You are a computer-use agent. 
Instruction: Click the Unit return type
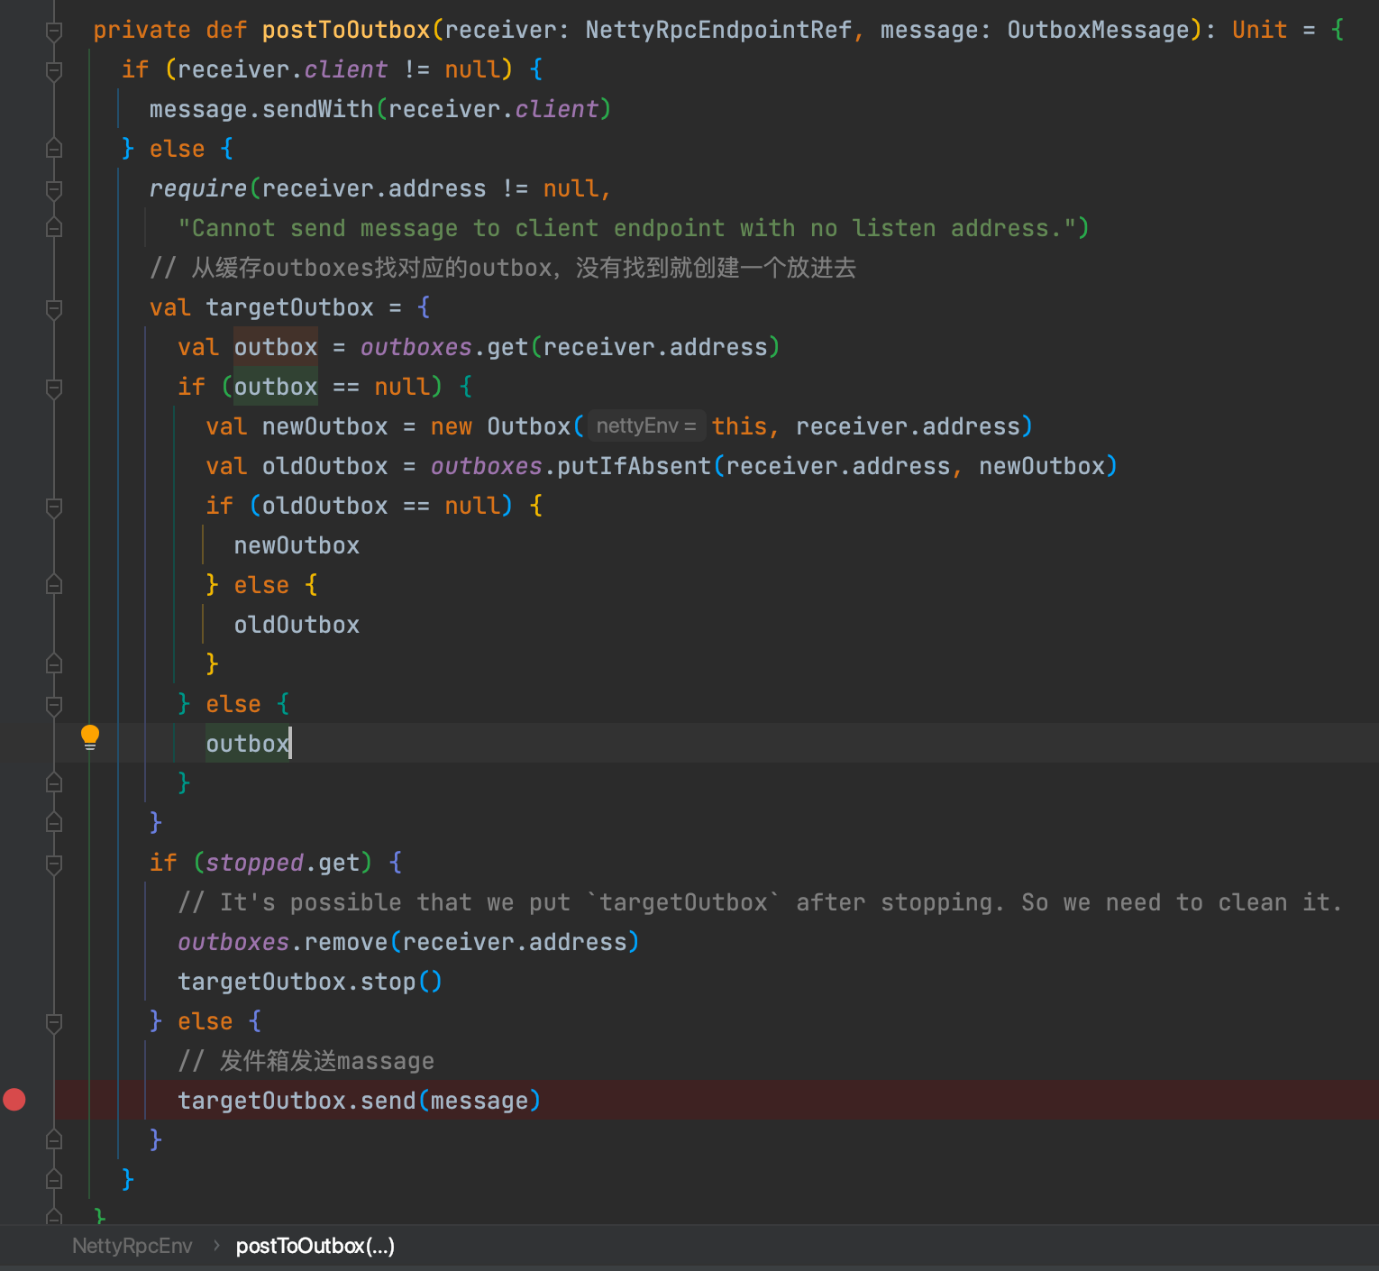click(x=1259, y=30)
